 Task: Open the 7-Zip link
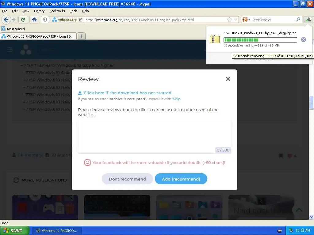(x=176, y=99)
